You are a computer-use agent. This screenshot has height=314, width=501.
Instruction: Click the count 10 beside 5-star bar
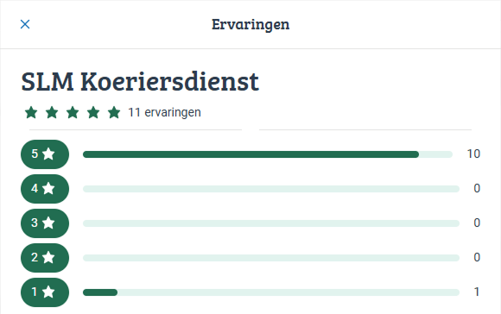[x=473, y=154]
